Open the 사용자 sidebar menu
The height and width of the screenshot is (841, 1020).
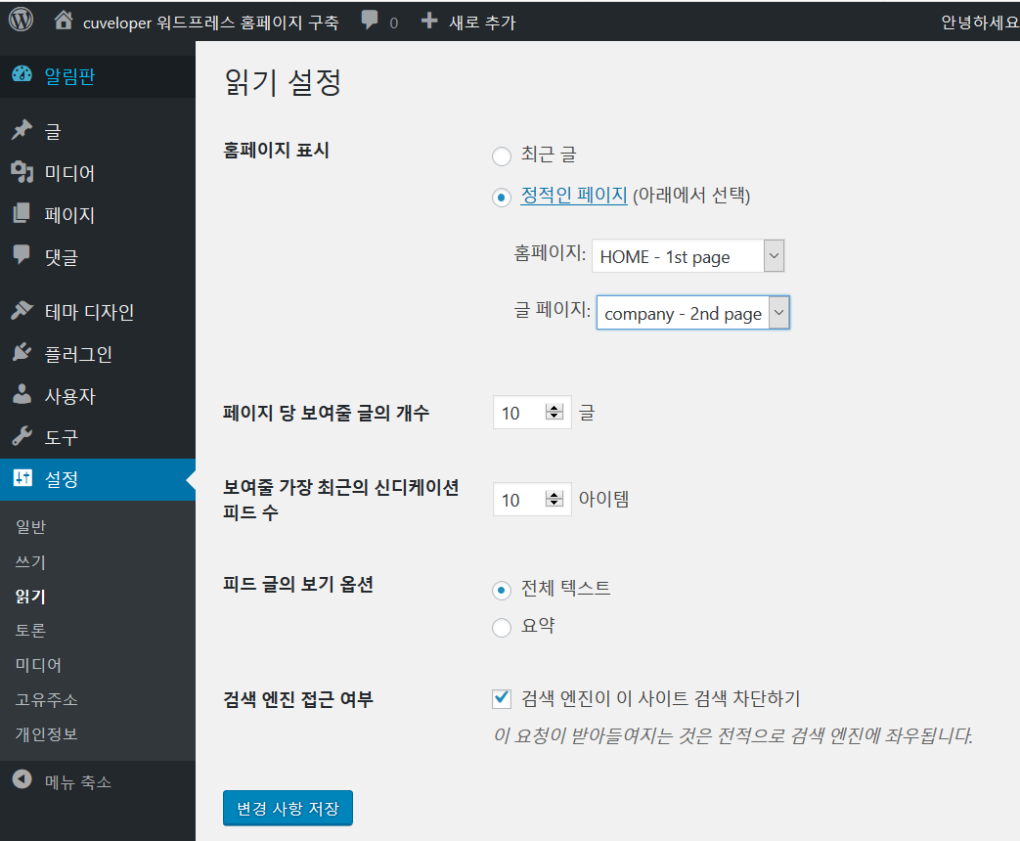click(98, 395)
